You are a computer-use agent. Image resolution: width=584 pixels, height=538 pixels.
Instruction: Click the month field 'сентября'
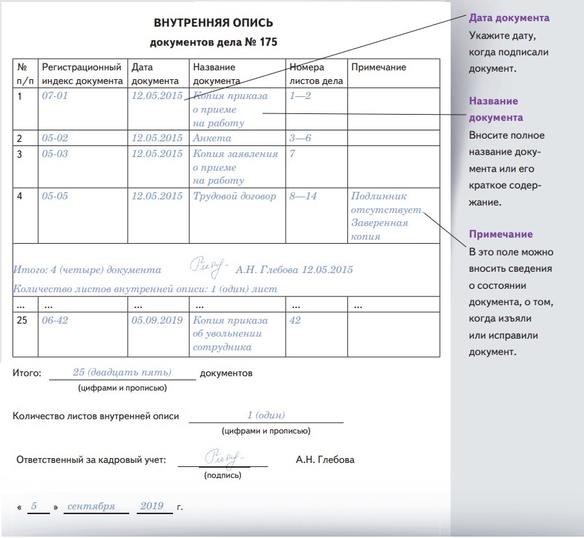[96, 507]
